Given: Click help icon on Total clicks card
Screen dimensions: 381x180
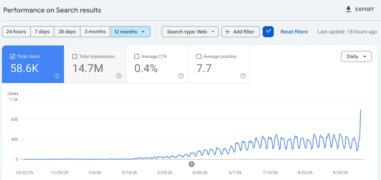Looking at the screenshot, I should tap(57, 76).
